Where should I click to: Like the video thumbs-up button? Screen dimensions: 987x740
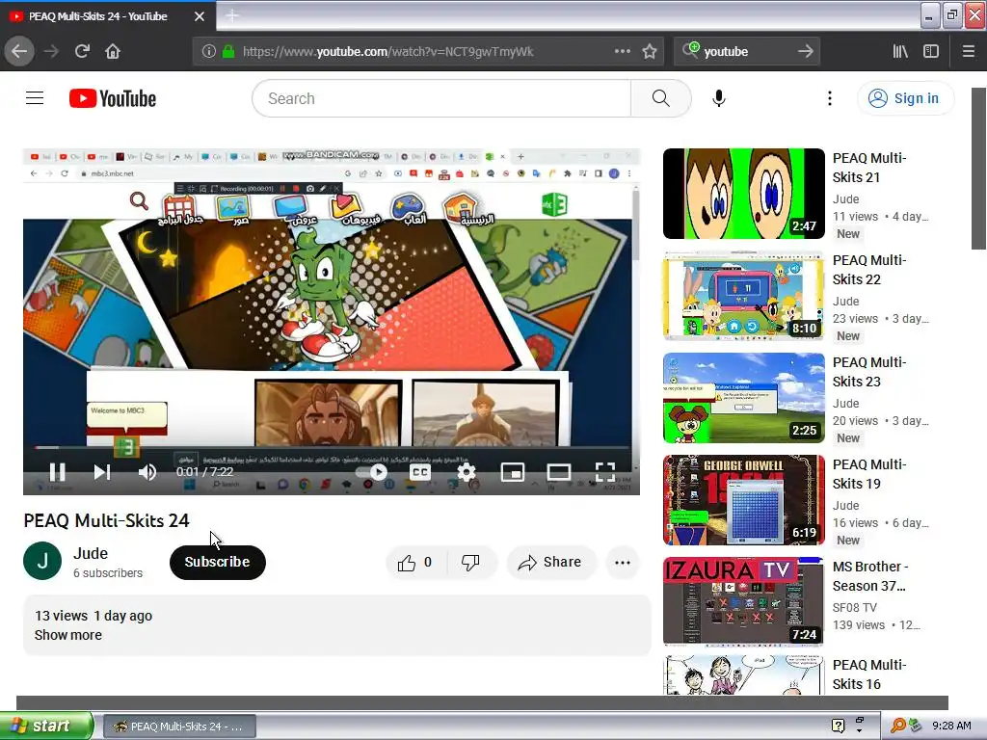[x=415, y=563]
